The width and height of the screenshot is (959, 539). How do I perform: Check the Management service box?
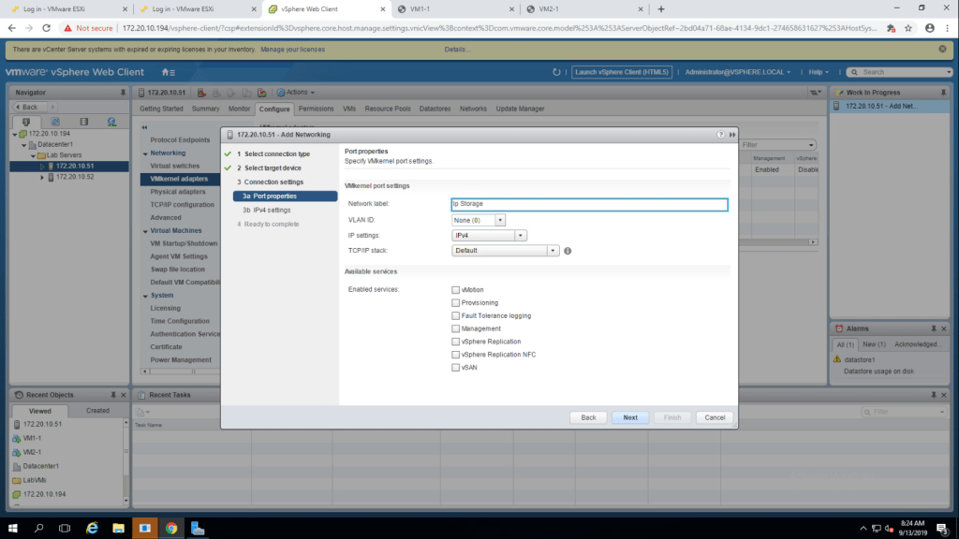coord(455,329)
